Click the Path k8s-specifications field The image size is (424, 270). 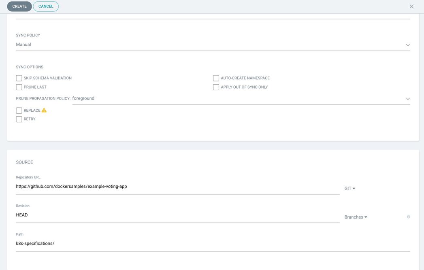(x=213, y=244)
